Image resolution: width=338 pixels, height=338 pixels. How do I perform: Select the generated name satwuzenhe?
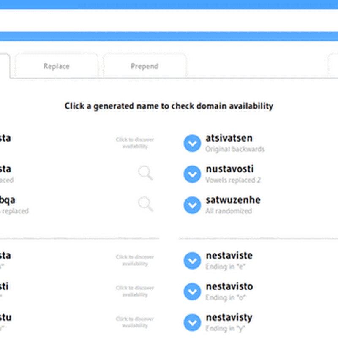(x=233, y=200)
